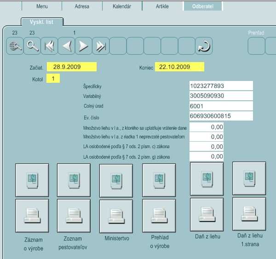Preview Daň z liehu on screen
The width and height of the screenshot is (276, 259).
click(207, 179)
